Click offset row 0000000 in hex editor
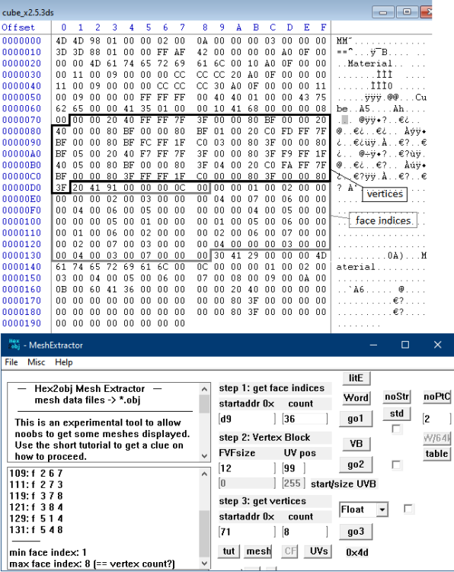Screen dimensions: 454x572 tap(21, 40)
